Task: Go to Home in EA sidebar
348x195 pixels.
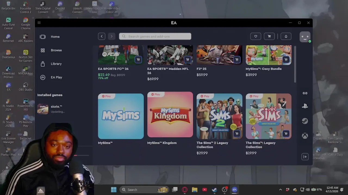Action: (x=55, y=37)
